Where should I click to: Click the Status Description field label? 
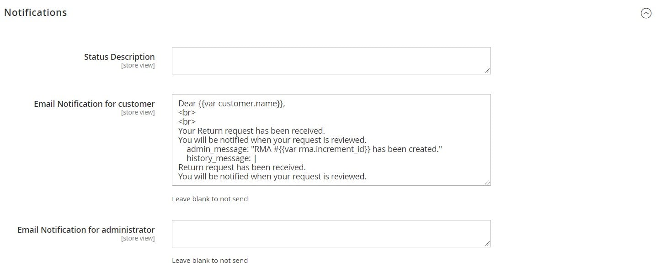pyautogui.click(x=119, y=57)
